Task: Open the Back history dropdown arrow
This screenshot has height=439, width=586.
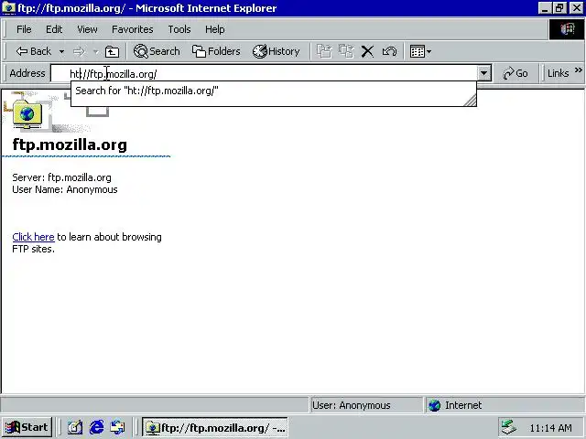Action: click(x=61, y=51)
